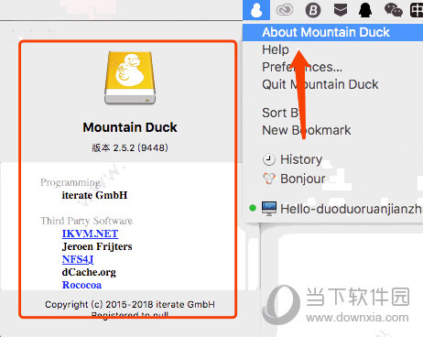Open the Mountain Duck menu bar icon
The image size is (423, 337).
pyautogui.click(x=256, y=10)
